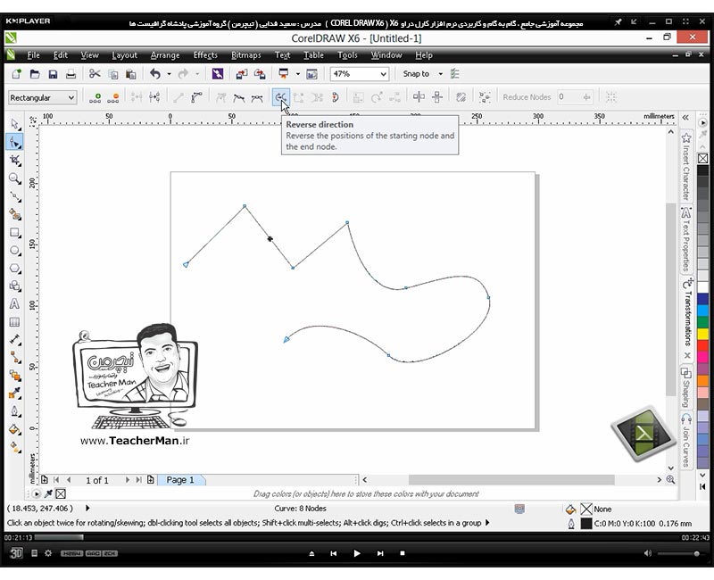Choose the Ellipse tool
714x580 pixels.
14,251
